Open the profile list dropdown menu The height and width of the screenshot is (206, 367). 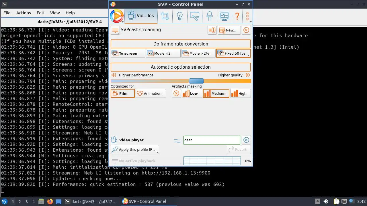[115, 30]
